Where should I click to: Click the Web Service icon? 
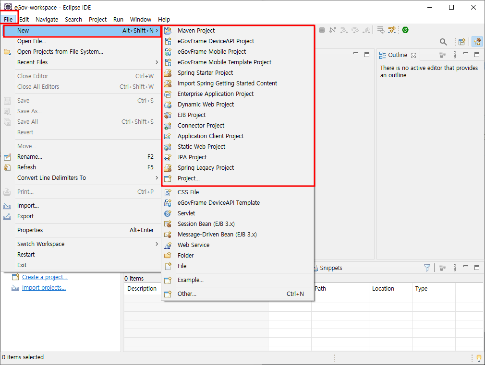point(168,245)
